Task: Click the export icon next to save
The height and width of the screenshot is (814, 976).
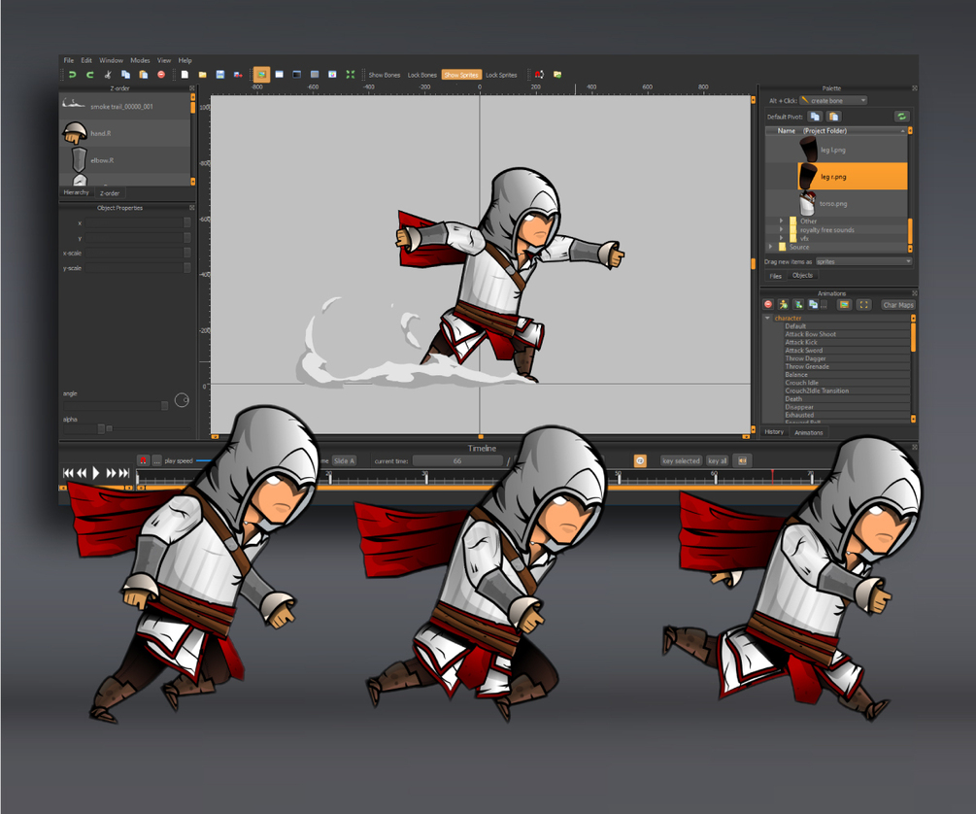Action: pyautogui.click(x=238, y=75)
